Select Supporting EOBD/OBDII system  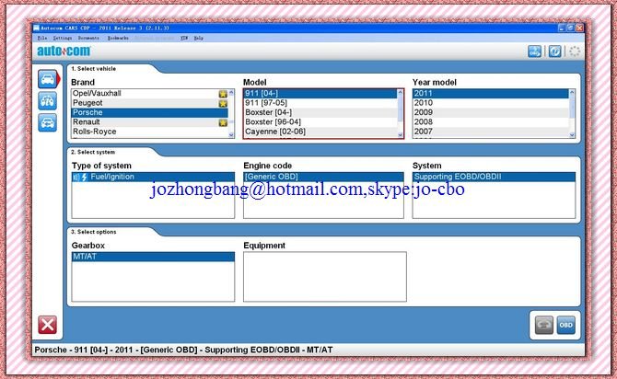click(494, 177)
